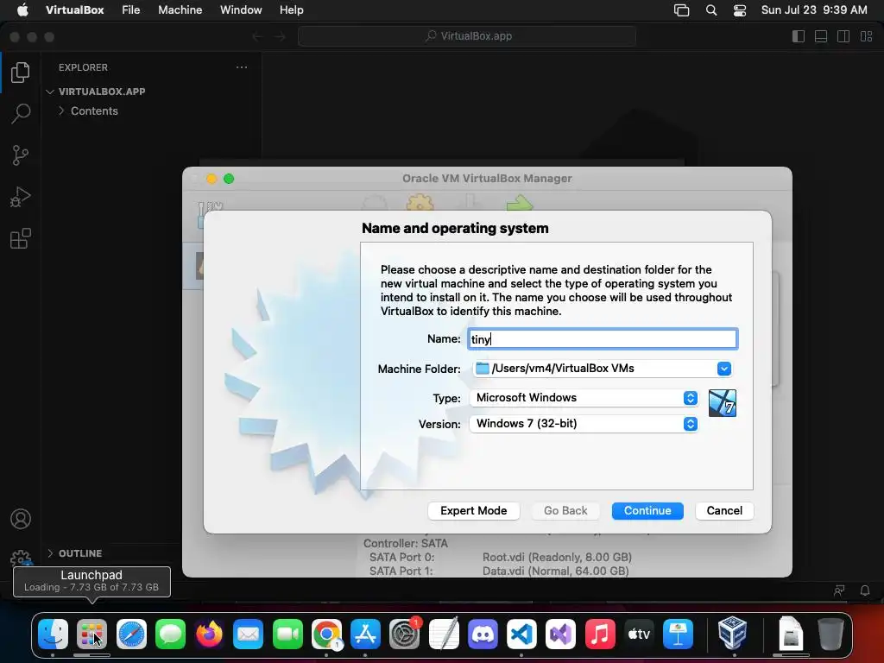Open the Apple menu

(22, 10)
